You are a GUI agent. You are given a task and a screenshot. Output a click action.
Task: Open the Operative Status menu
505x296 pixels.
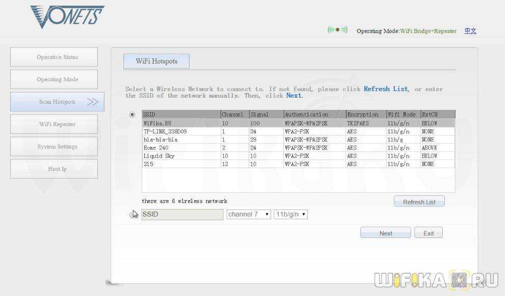54,57
